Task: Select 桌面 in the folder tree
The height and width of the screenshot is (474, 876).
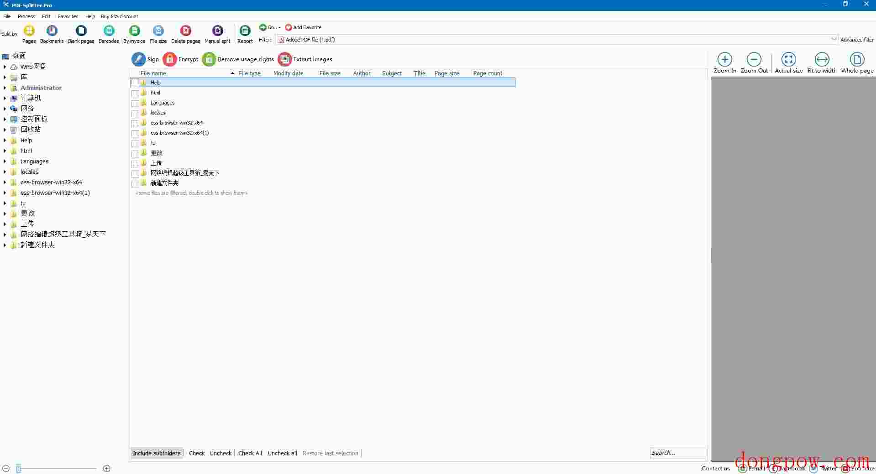Action: [19, 56]
